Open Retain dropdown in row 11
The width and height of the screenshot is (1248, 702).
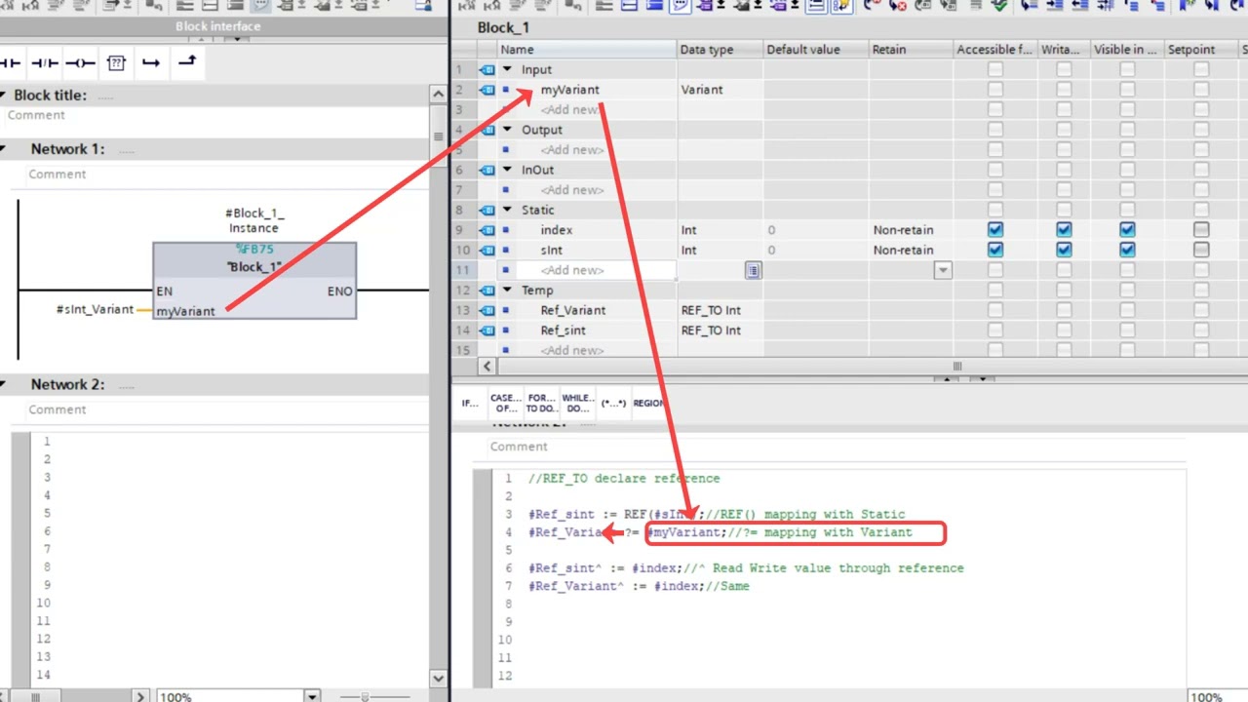(943, 270)
